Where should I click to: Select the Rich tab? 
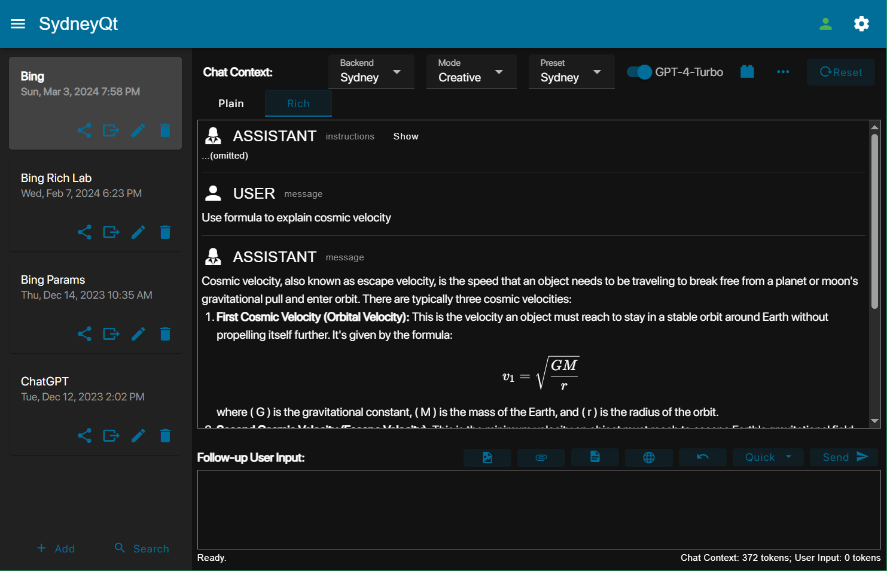click(x=298, y=104)
